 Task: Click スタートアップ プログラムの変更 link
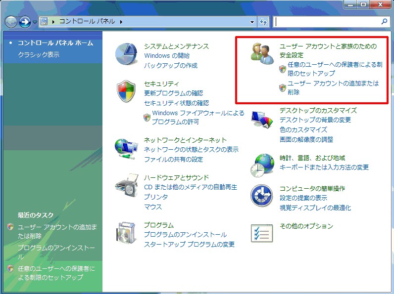coord(189,244)
